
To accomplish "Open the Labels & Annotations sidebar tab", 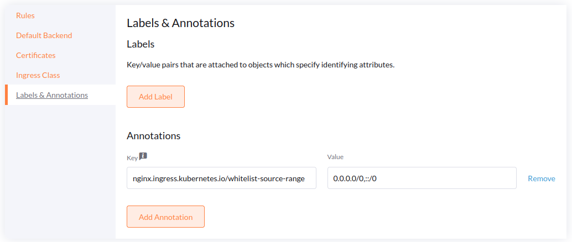I will click(52, 95).
